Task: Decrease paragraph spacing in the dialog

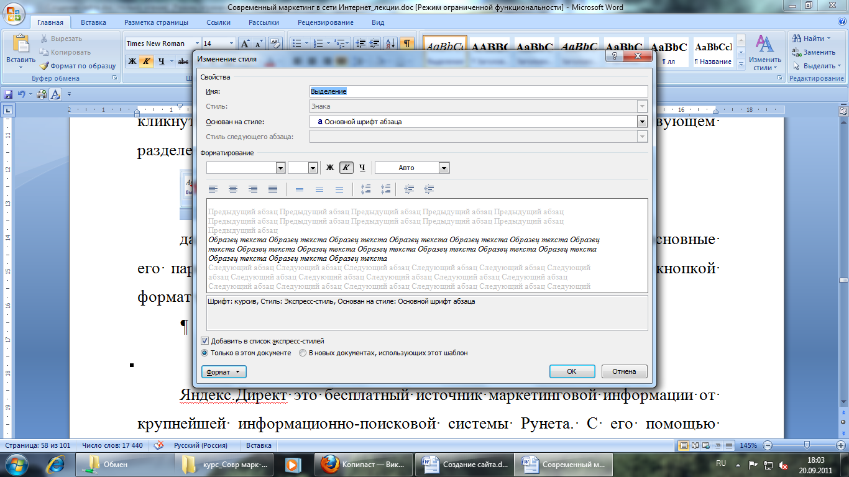Action: [386, 189]
